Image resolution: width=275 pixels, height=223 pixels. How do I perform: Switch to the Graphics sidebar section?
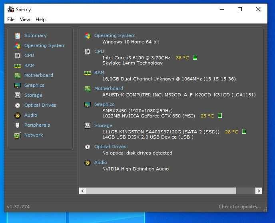[x=34, y=85]
